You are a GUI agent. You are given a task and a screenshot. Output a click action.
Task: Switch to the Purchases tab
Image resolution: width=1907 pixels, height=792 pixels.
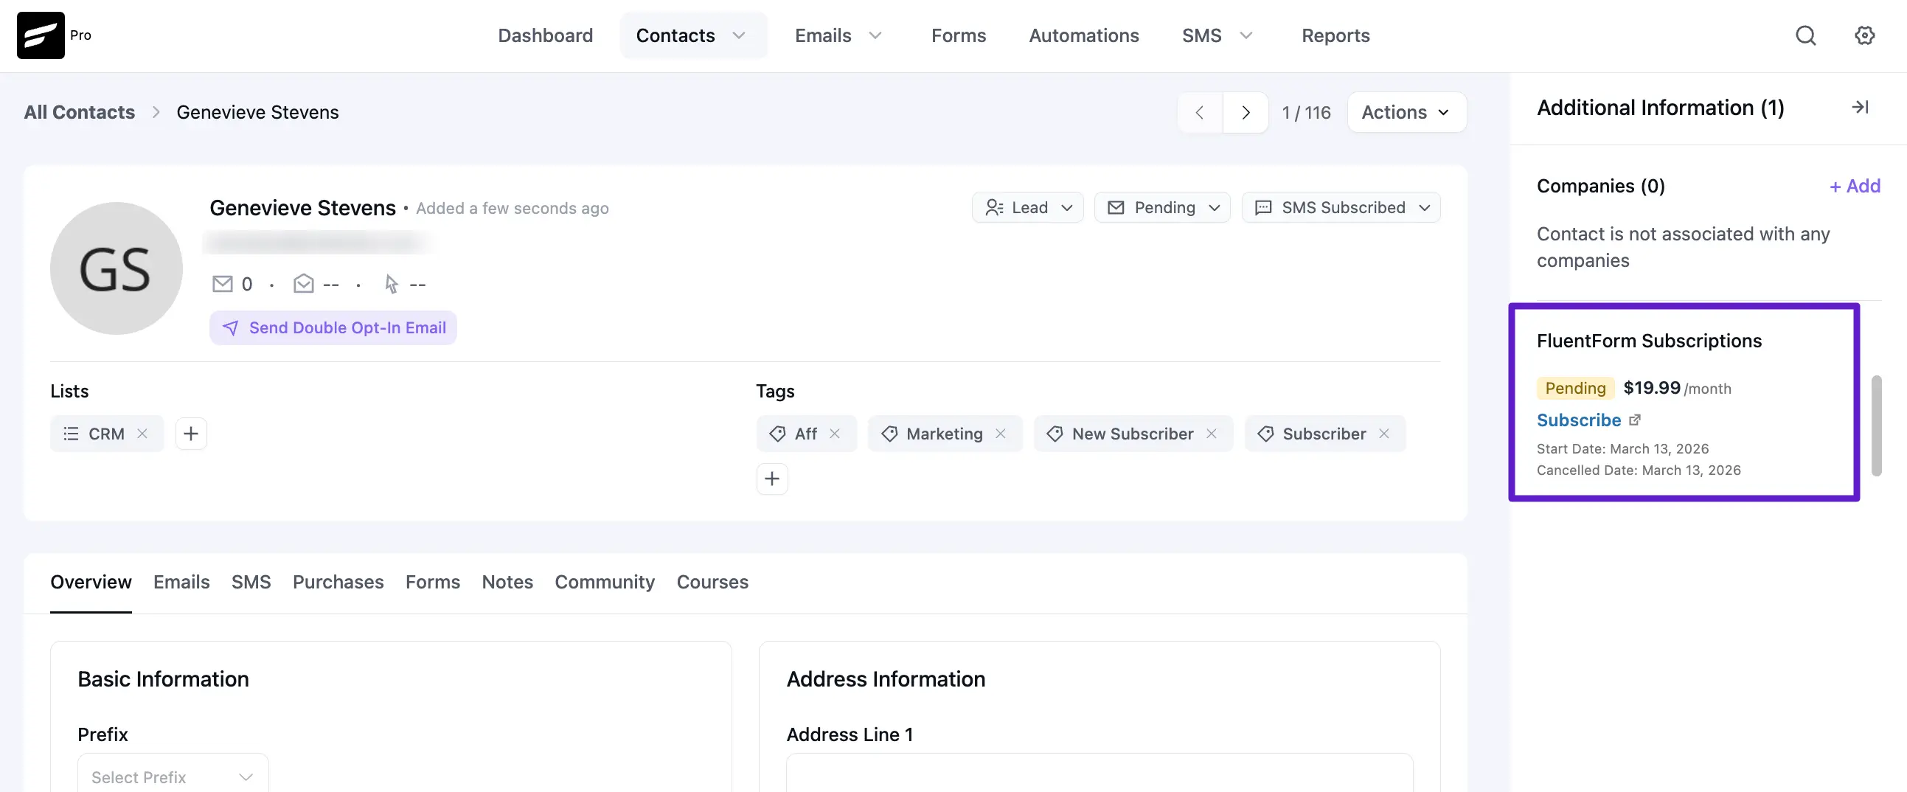[338, 583]
